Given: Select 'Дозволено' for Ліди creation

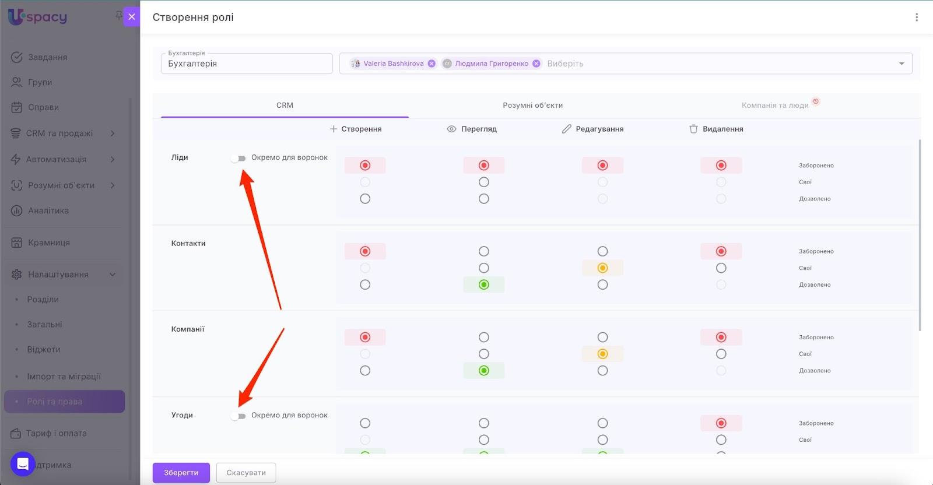Looking at the screenshot, I should [x=365, y=199].
